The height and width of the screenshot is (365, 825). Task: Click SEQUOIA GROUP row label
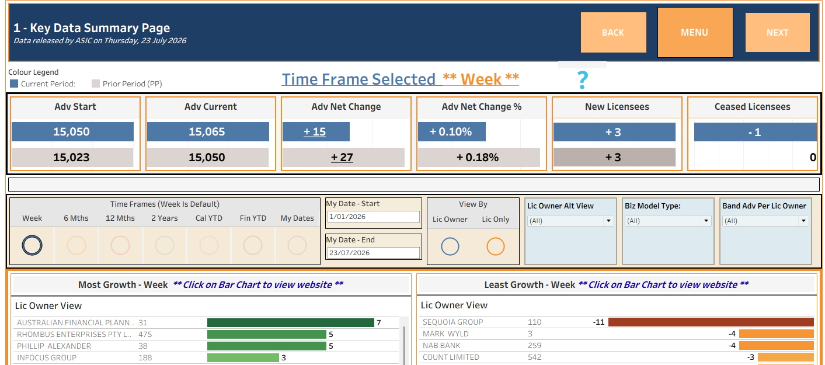(452, 322)
